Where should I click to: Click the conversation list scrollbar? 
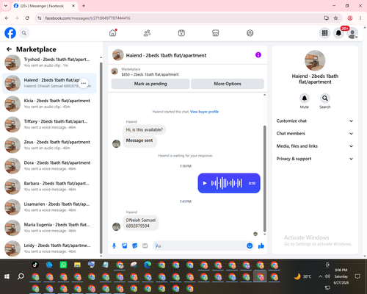click(x=101, y=158)
